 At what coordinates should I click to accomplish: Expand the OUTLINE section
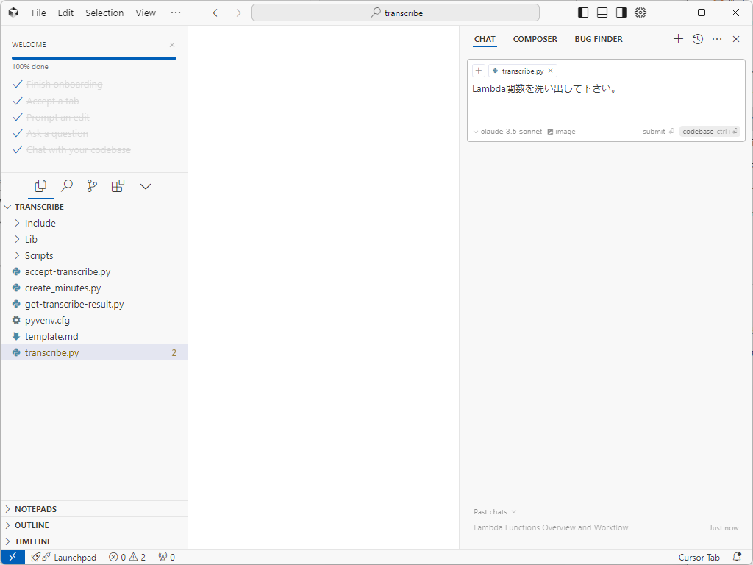[x=32, y=525]
